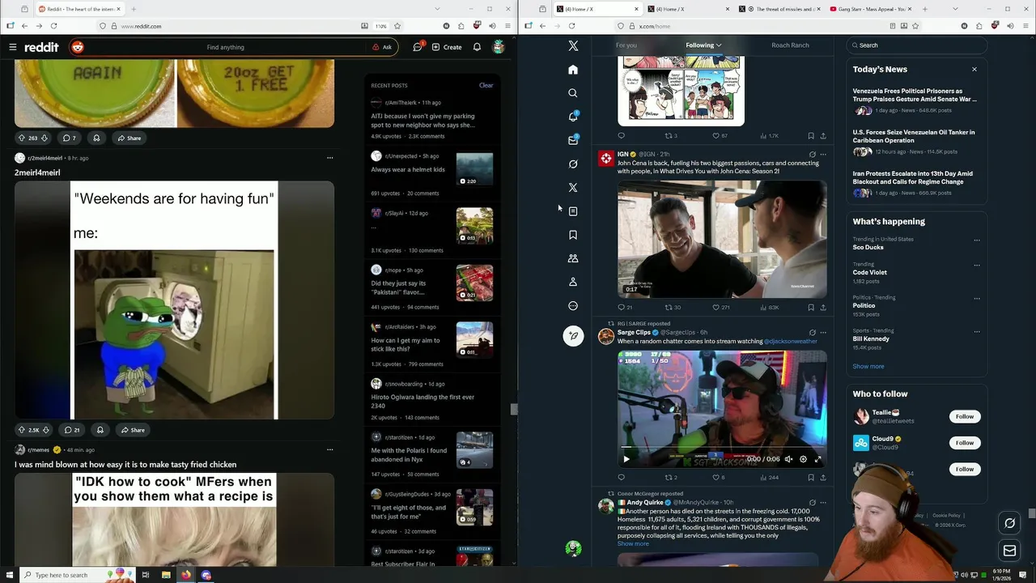The image size is (1036, 583).
Task: Give award on 2meirl4meirl post
Action: click(x=100, y=430)
